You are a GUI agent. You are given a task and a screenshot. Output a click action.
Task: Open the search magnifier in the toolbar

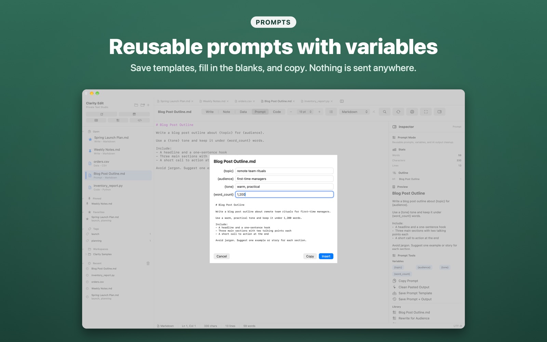click(385, 112)
